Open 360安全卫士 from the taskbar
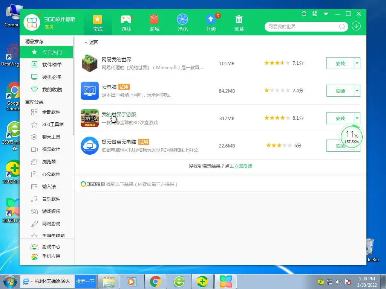 202,281
